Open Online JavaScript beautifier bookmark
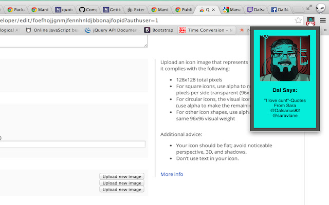Screen dimensions: 329x205 click(51, 30)
